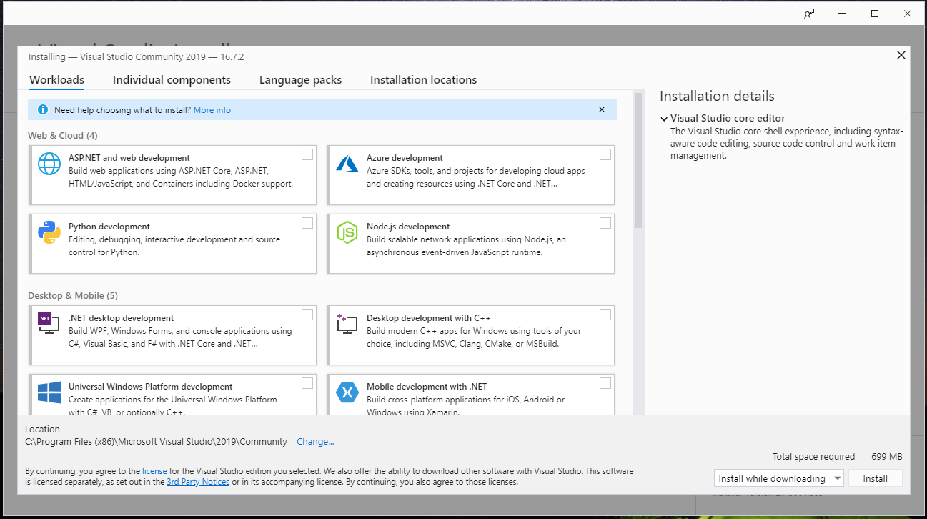The image size is (927, 519).
Task: Click the Desktop & Mobile (5) heading
Action: 73,295
